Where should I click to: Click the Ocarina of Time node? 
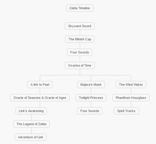pos(80,65)
